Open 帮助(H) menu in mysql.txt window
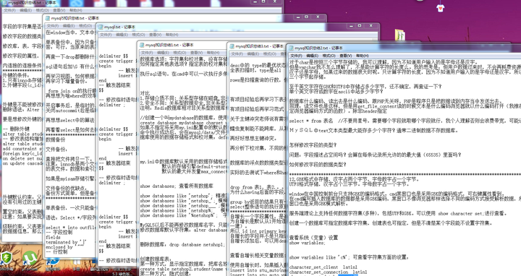Viewport: 521px width, 276px height. [x=171, y=35]
